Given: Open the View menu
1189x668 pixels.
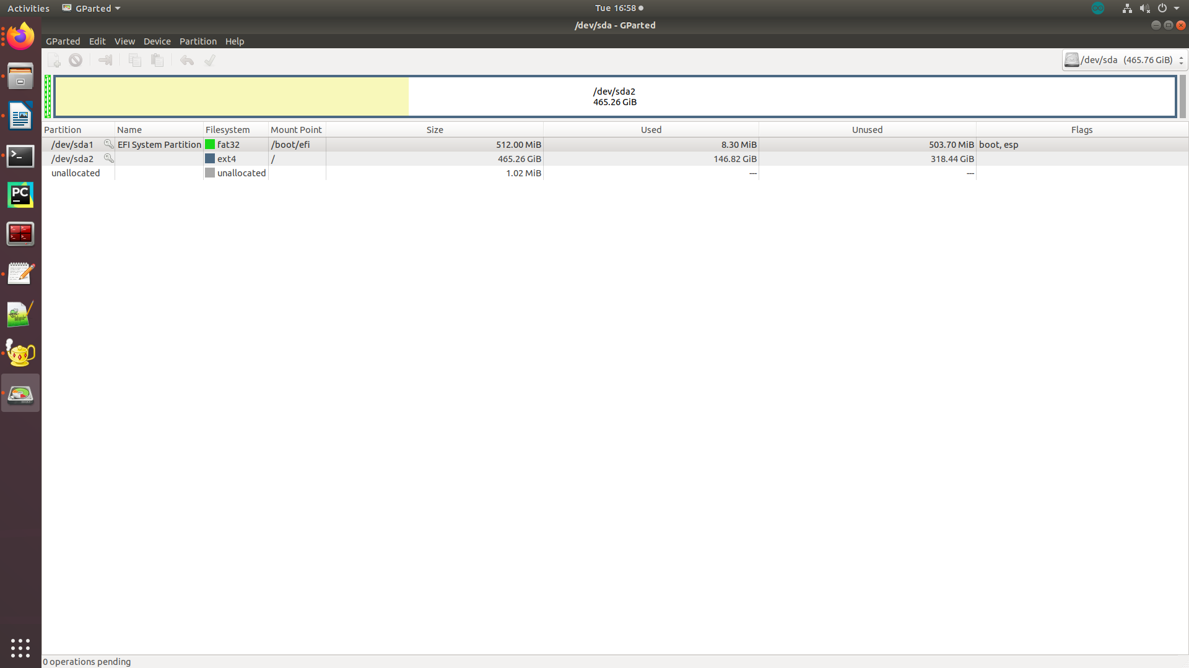Looking at the screenshot, I should pyautogui.click(x=124, y=41).
